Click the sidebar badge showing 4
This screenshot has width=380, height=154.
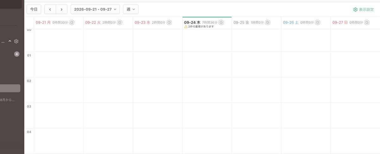point(17,54)
